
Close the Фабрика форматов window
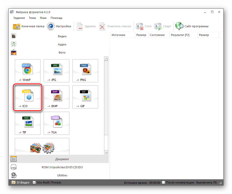click(x=219, y=12)
